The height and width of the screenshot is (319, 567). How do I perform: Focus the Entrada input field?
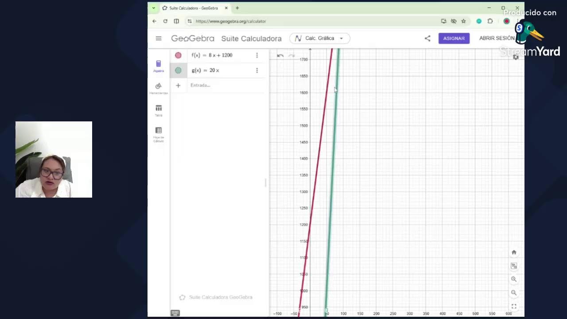226,86
